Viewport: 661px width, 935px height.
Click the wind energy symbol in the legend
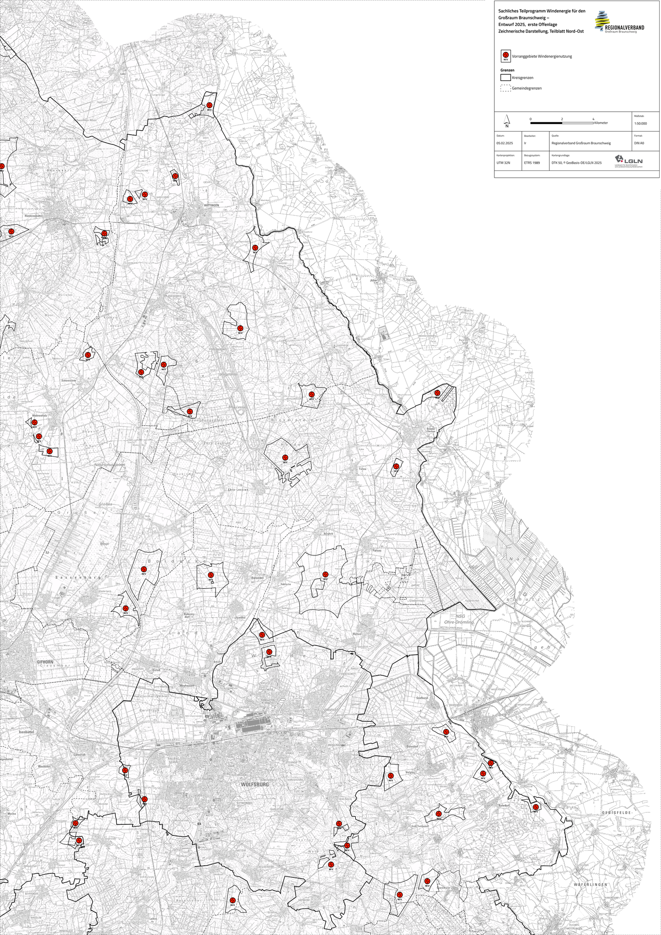[505, 56]
